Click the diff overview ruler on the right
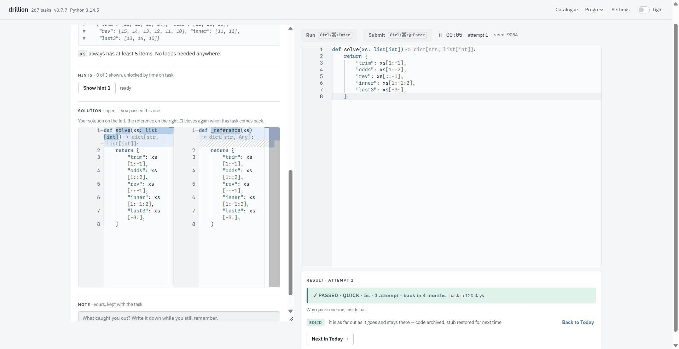Screen dimensions: 679x349 [x=274, y=207]
